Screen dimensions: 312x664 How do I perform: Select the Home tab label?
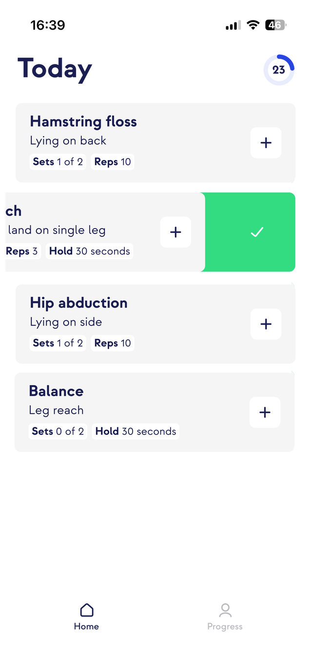(x=86, y=626)
